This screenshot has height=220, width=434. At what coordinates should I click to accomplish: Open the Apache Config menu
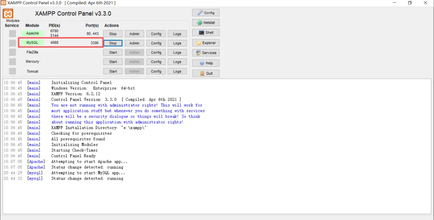(156, 34)
